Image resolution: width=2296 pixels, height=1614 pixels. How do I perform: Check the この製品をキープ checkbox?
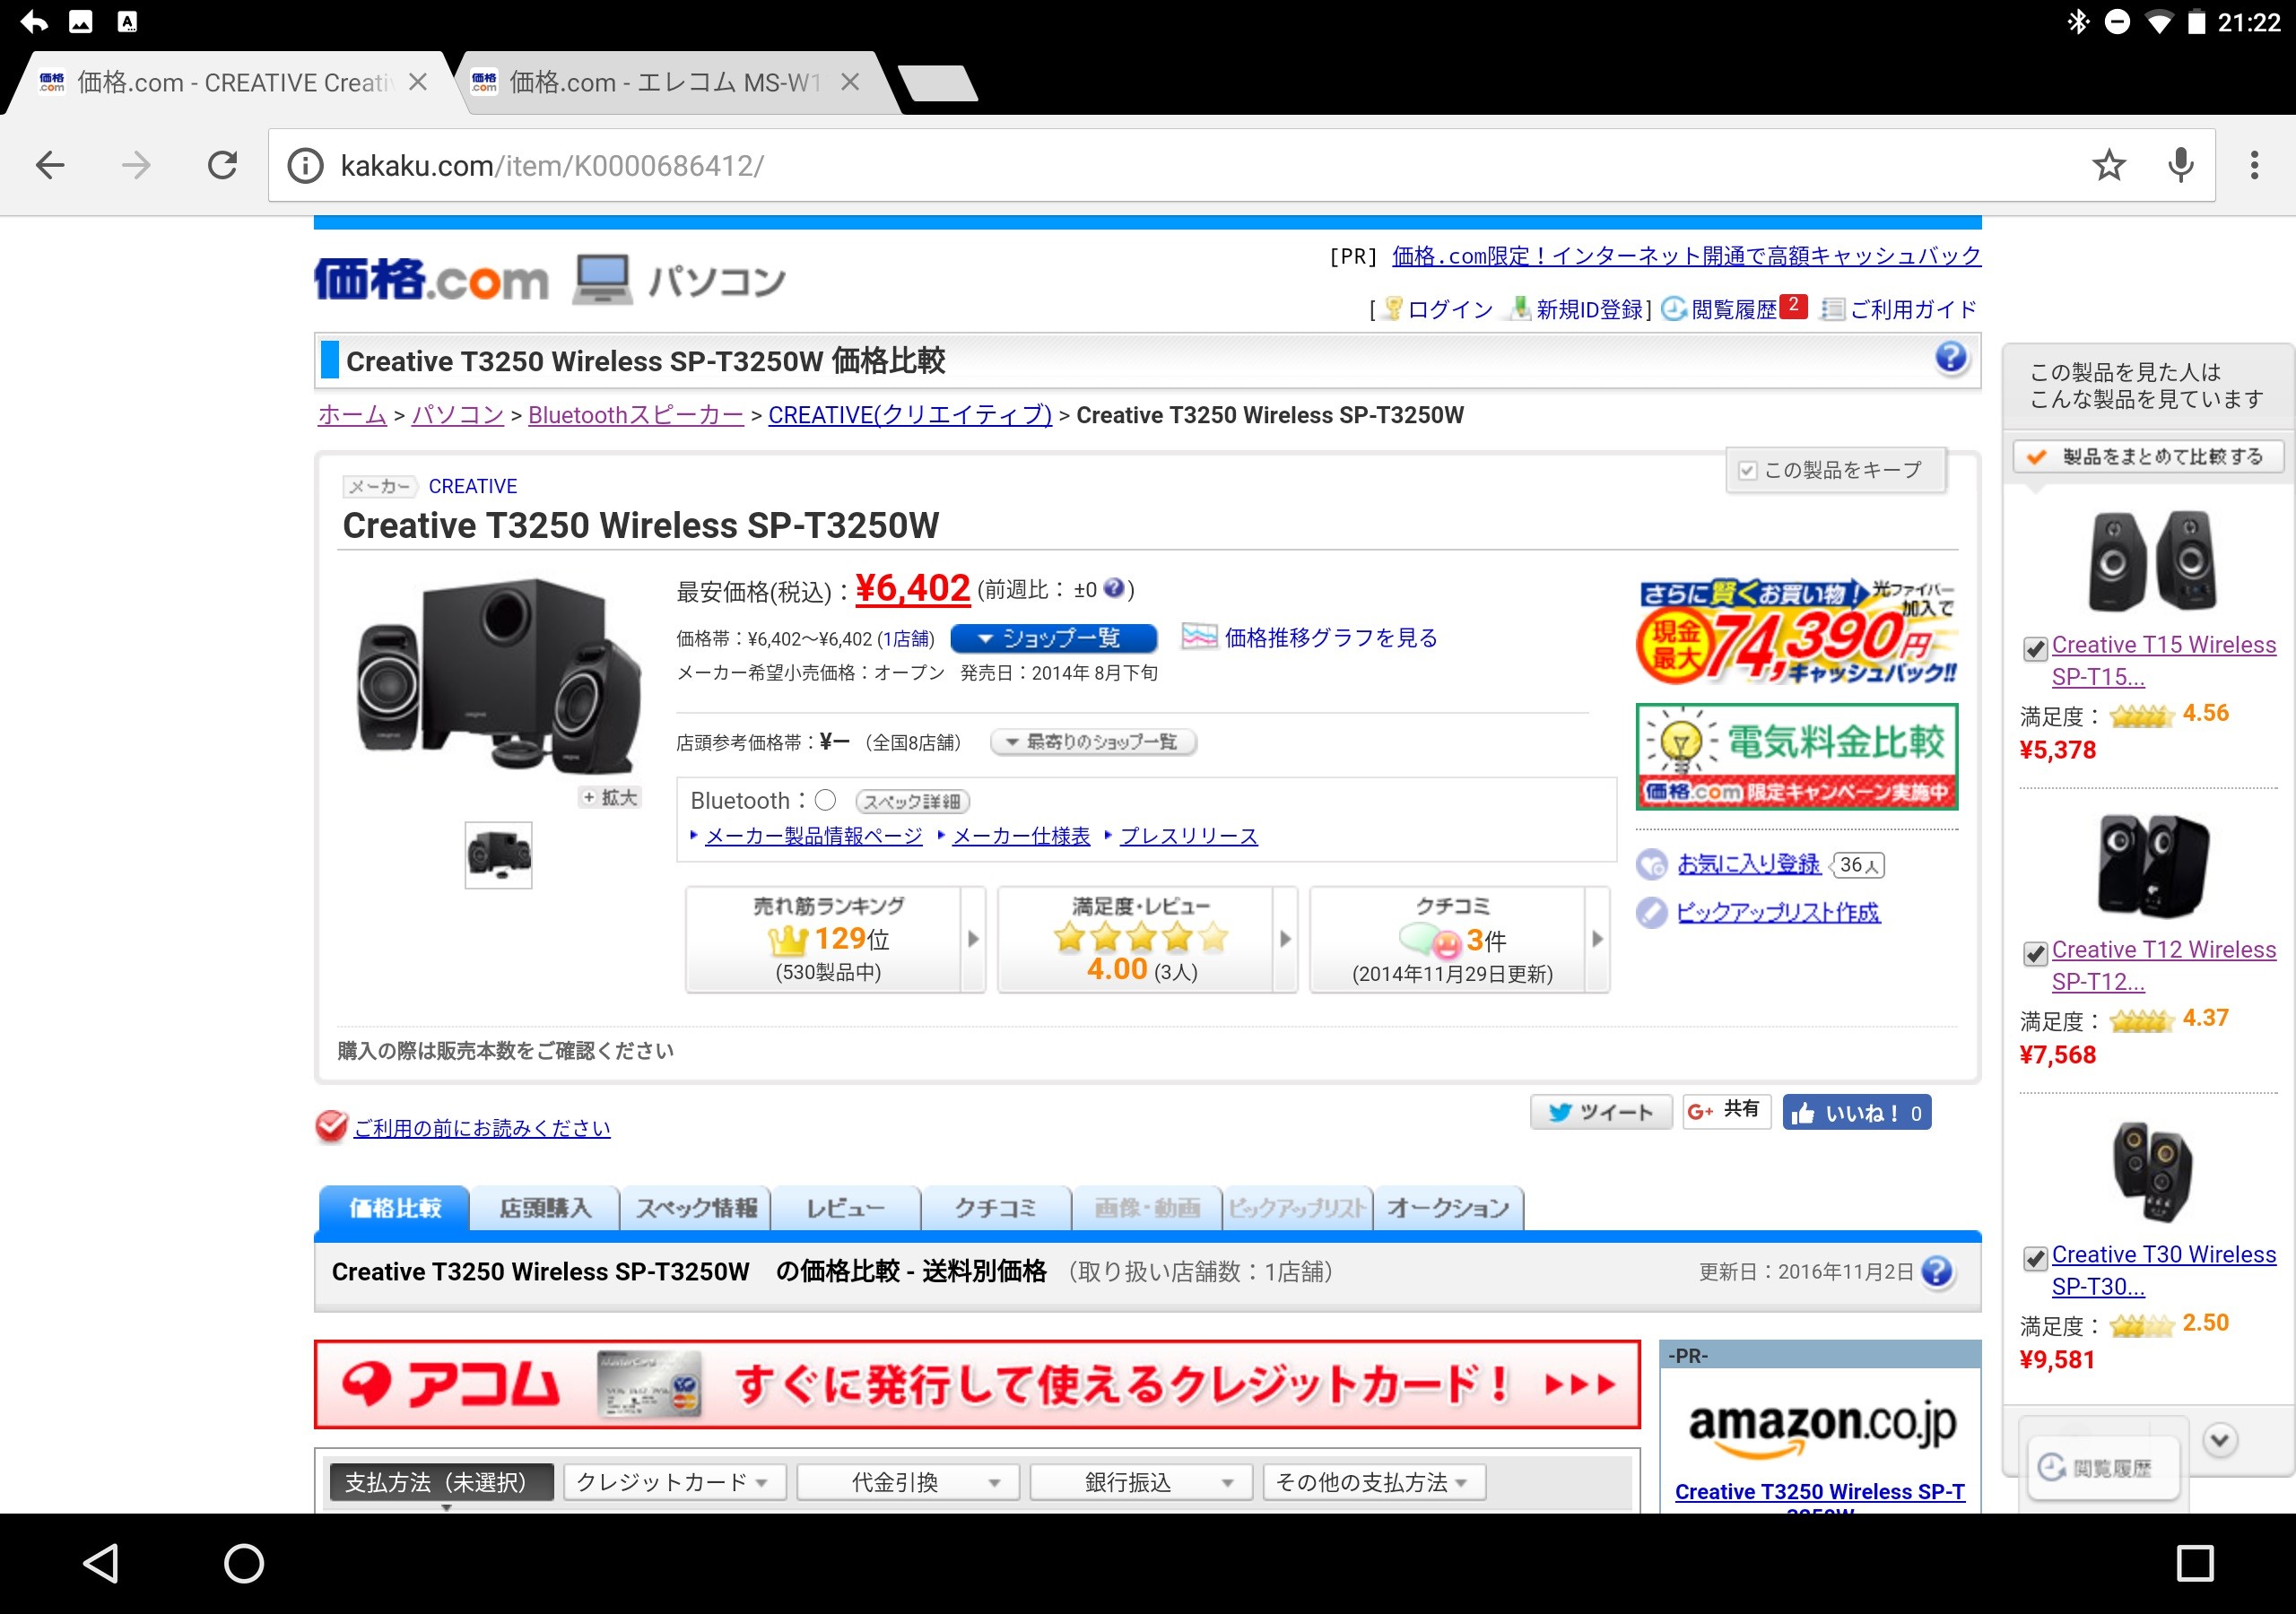pos(1748,471)
